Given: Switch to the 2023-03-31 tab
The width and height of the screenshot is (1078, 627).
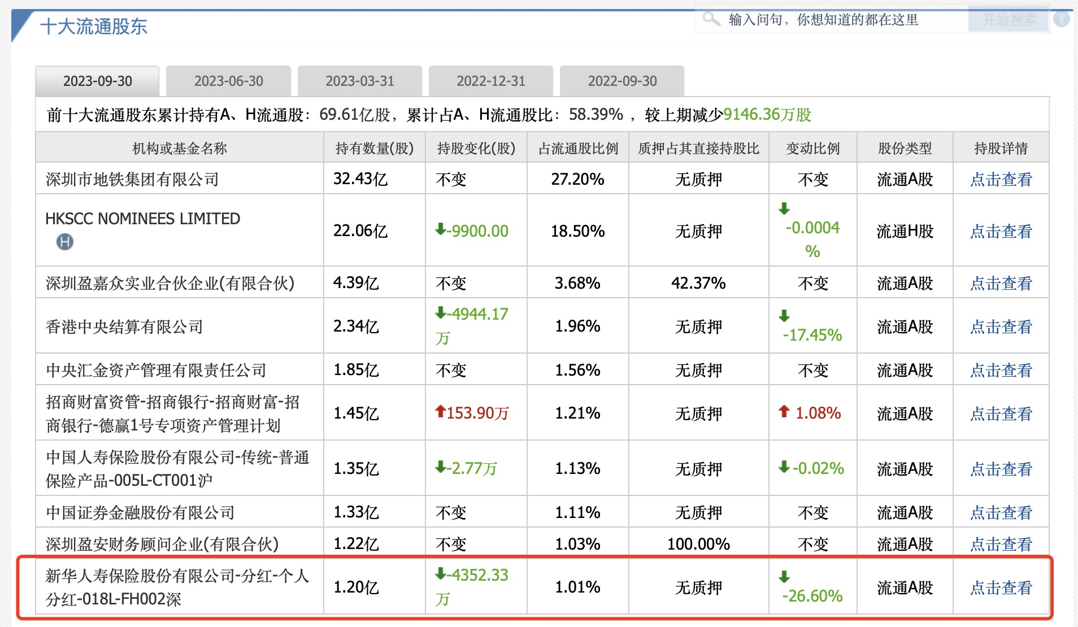Looking at the screenshot, I should pyautogui.click(x=360, y=81).
